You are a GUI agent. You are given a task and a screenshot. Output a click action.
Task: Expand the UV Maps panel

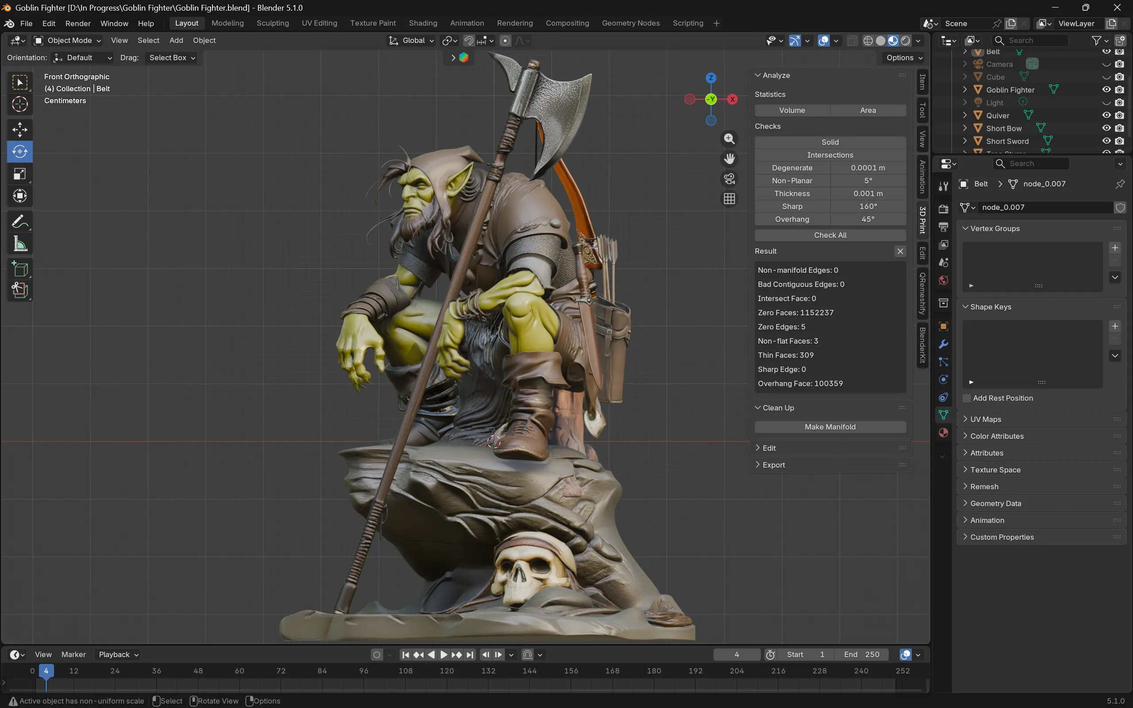(1041, 420)
